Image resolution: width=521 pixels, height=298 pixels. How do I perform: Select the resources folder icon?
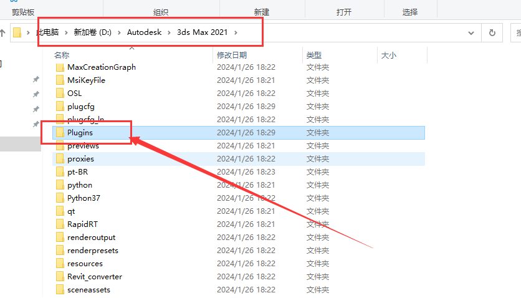click(x=60, y=264)
